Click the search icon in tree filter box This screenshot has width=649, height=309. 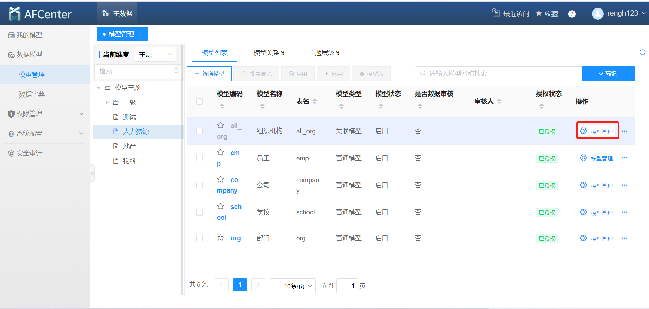pos(176,71)
